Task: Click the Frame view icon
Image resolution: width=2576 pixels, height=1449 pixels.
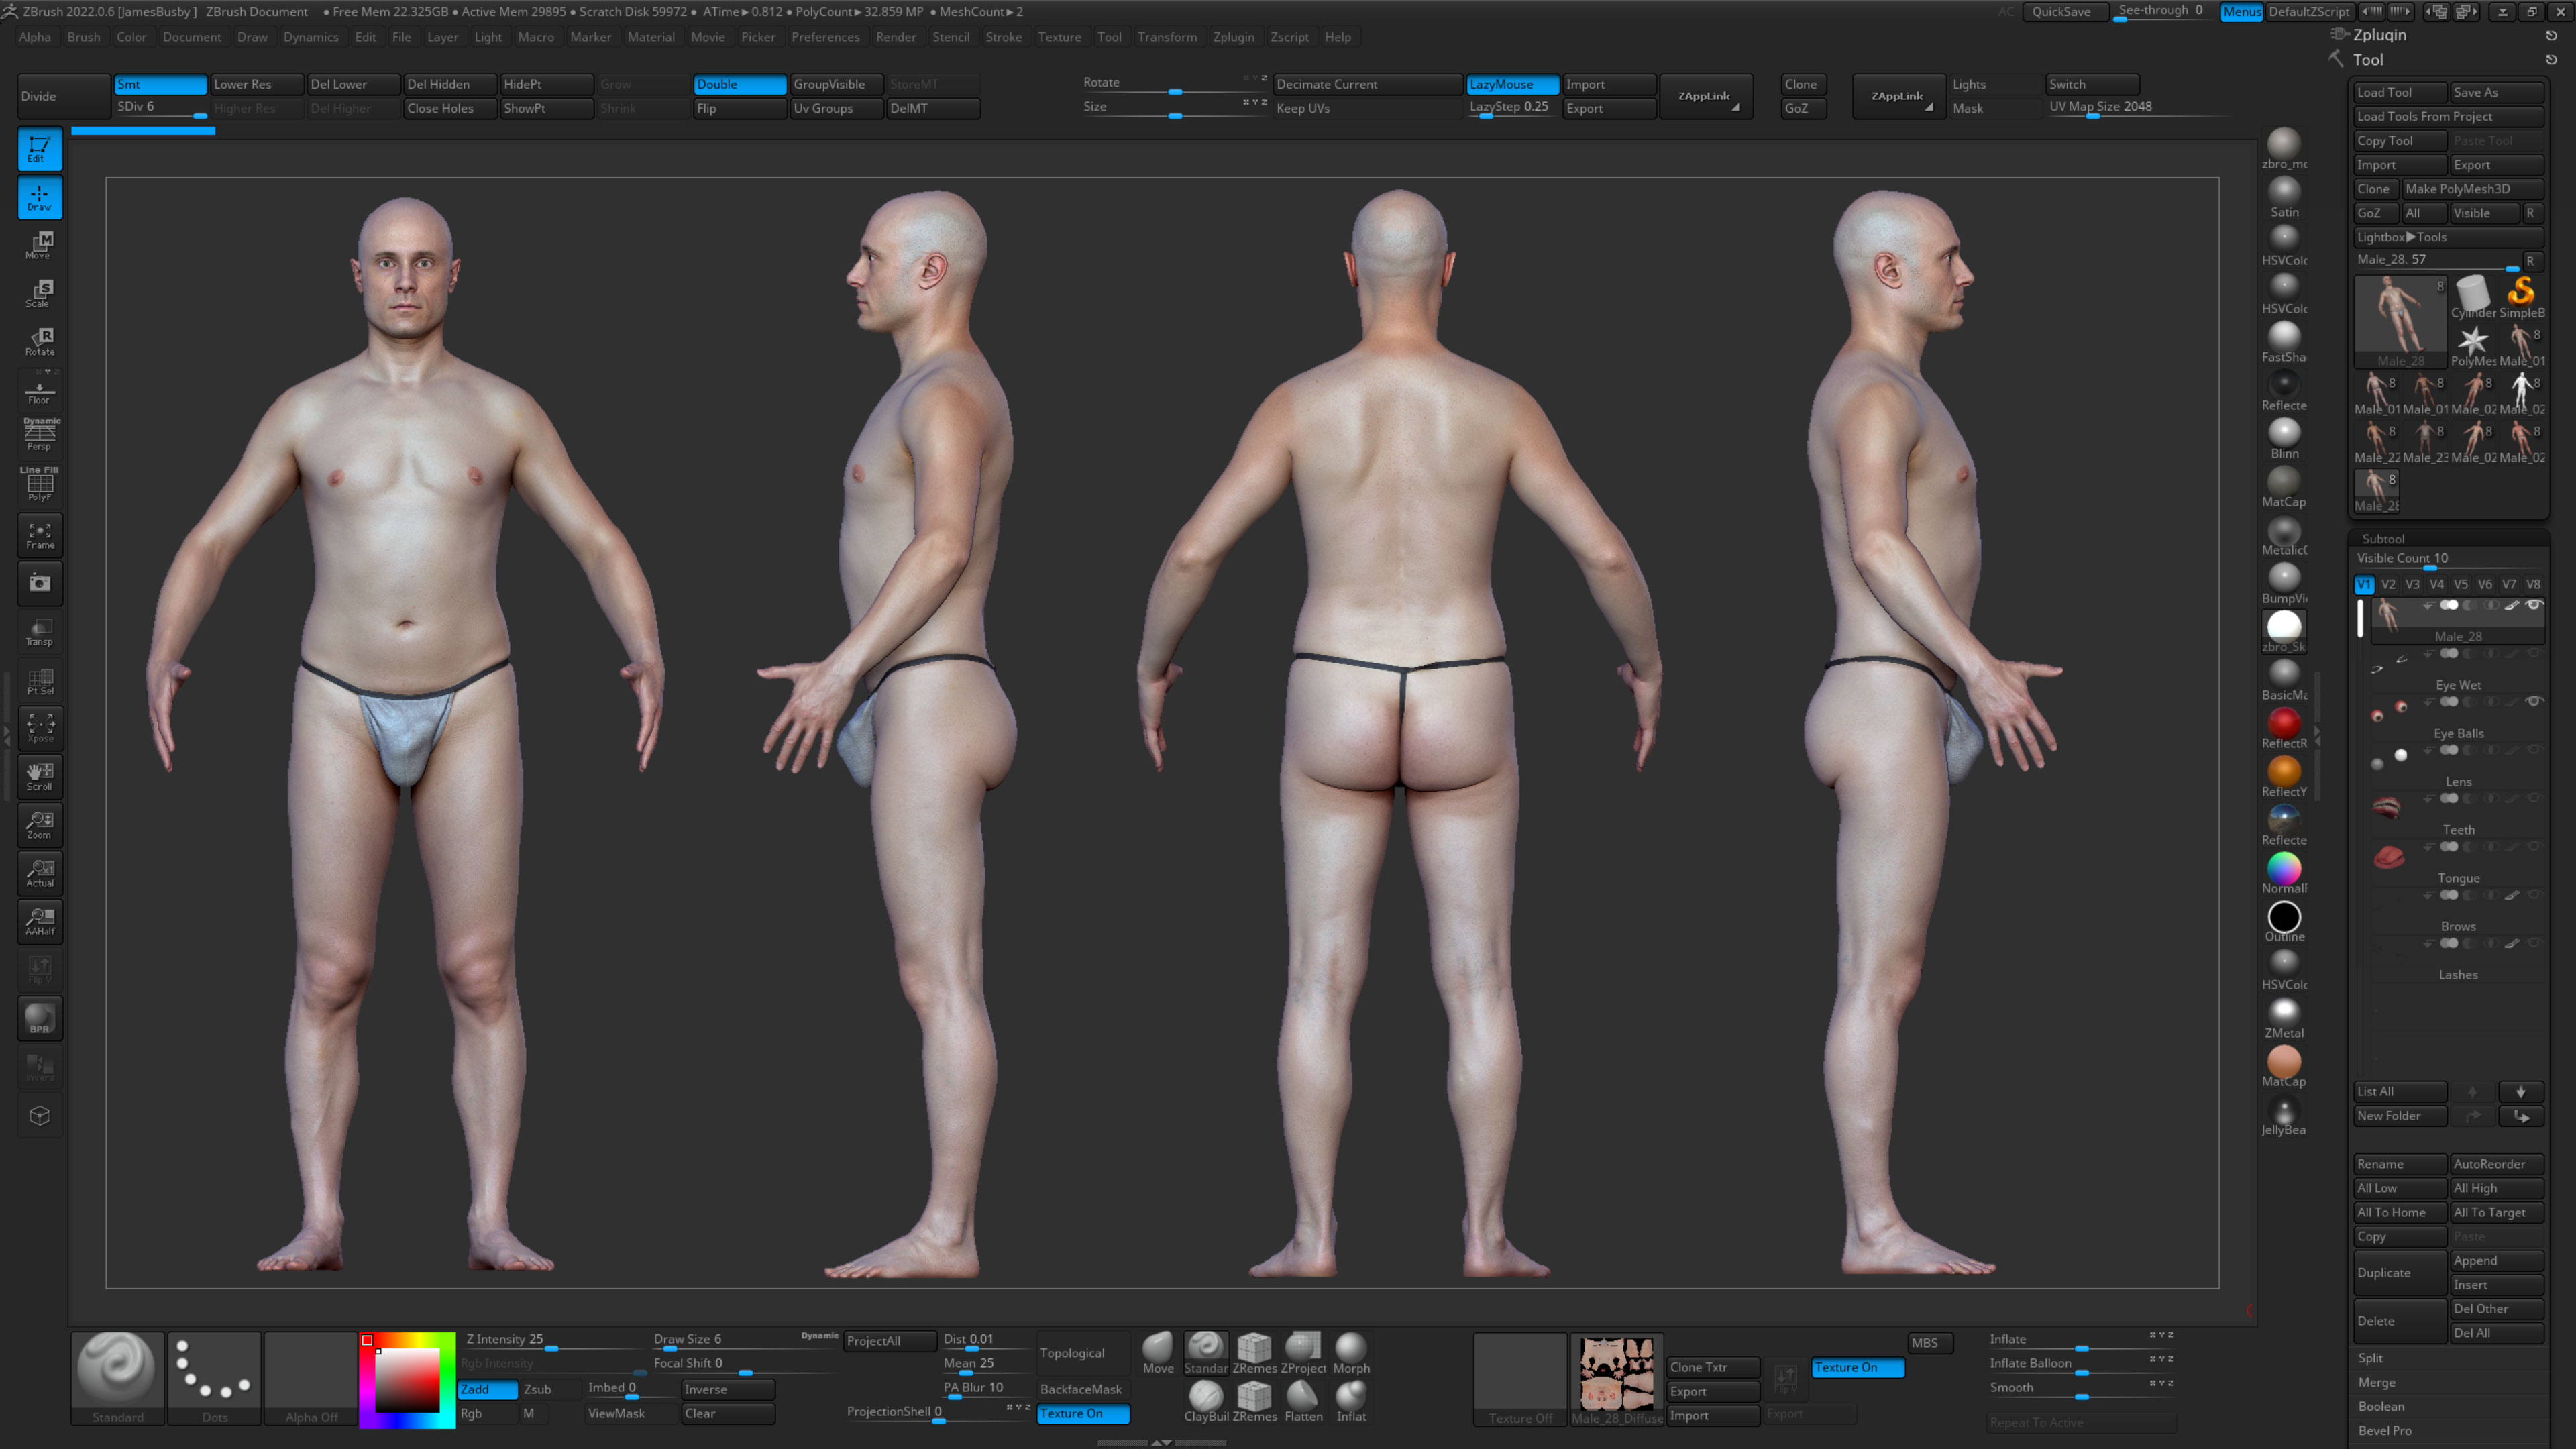Action: coord(40,535)
